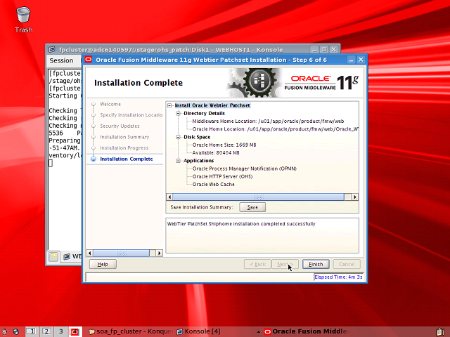This screenshot has width=450, height=337.
Task: Click the Konsole window title icon
Action: pos(51,49)
